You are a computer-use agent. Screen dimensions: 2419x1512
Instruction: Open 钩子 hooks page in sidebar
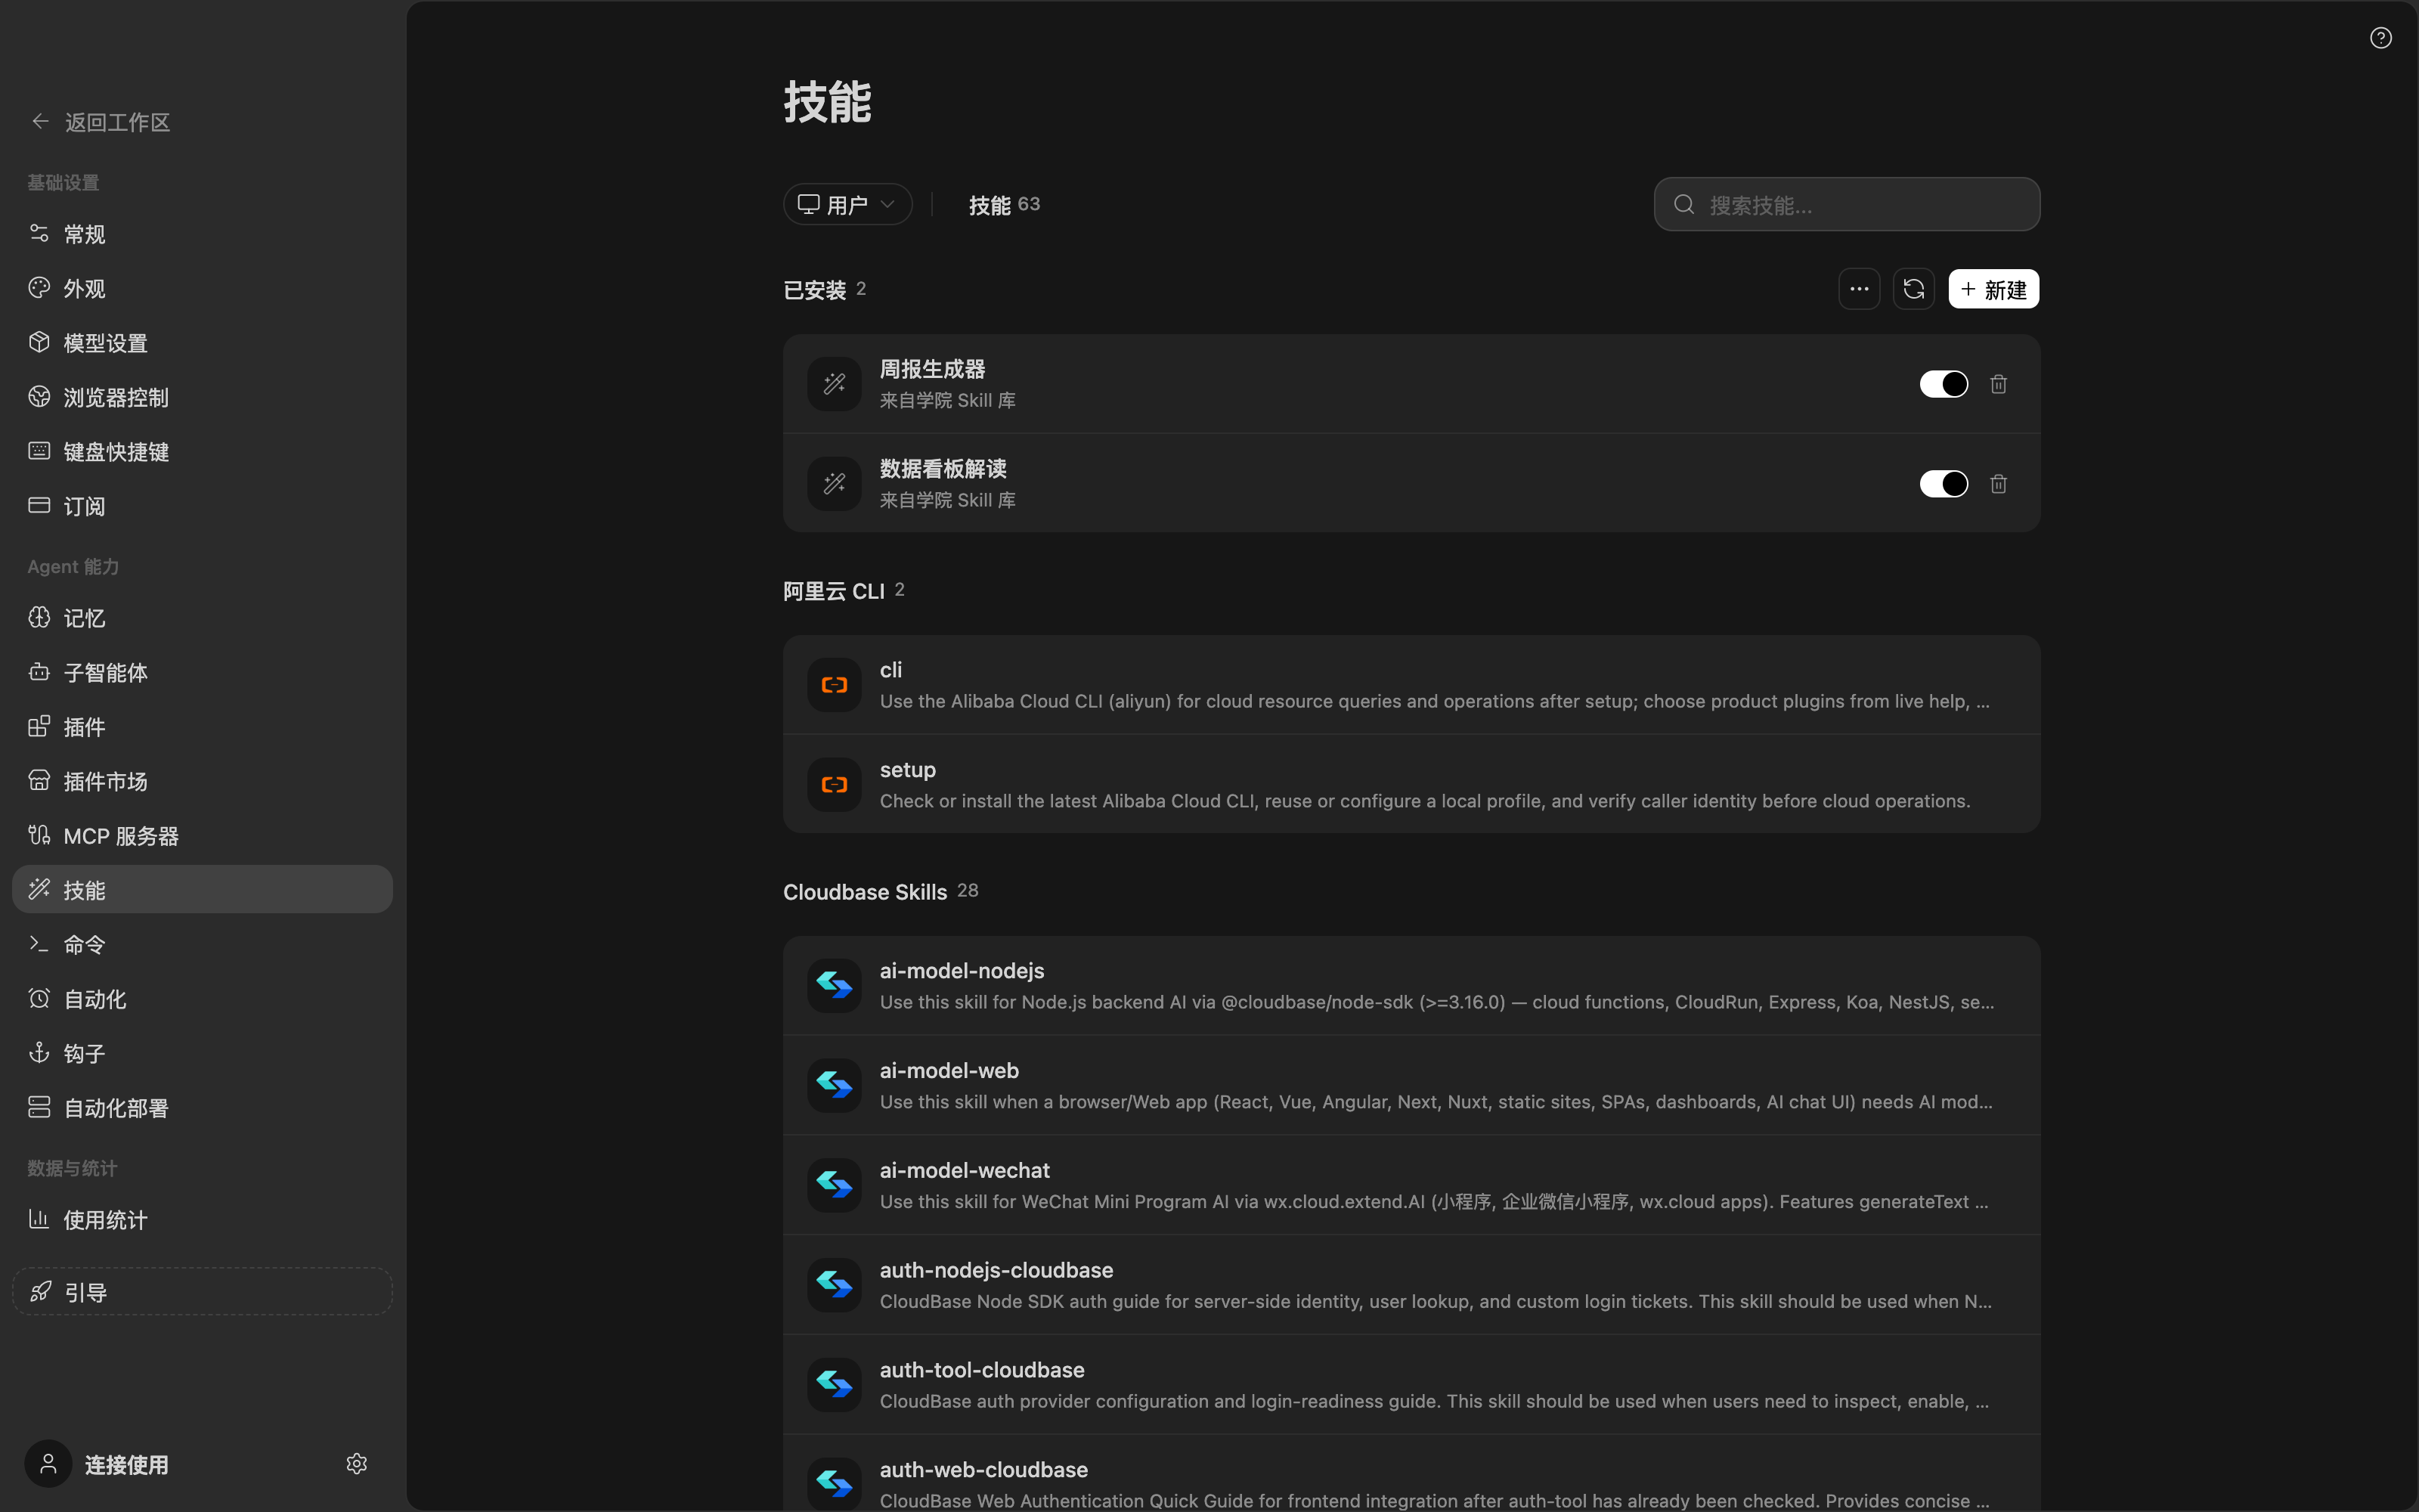[202, 1054]
